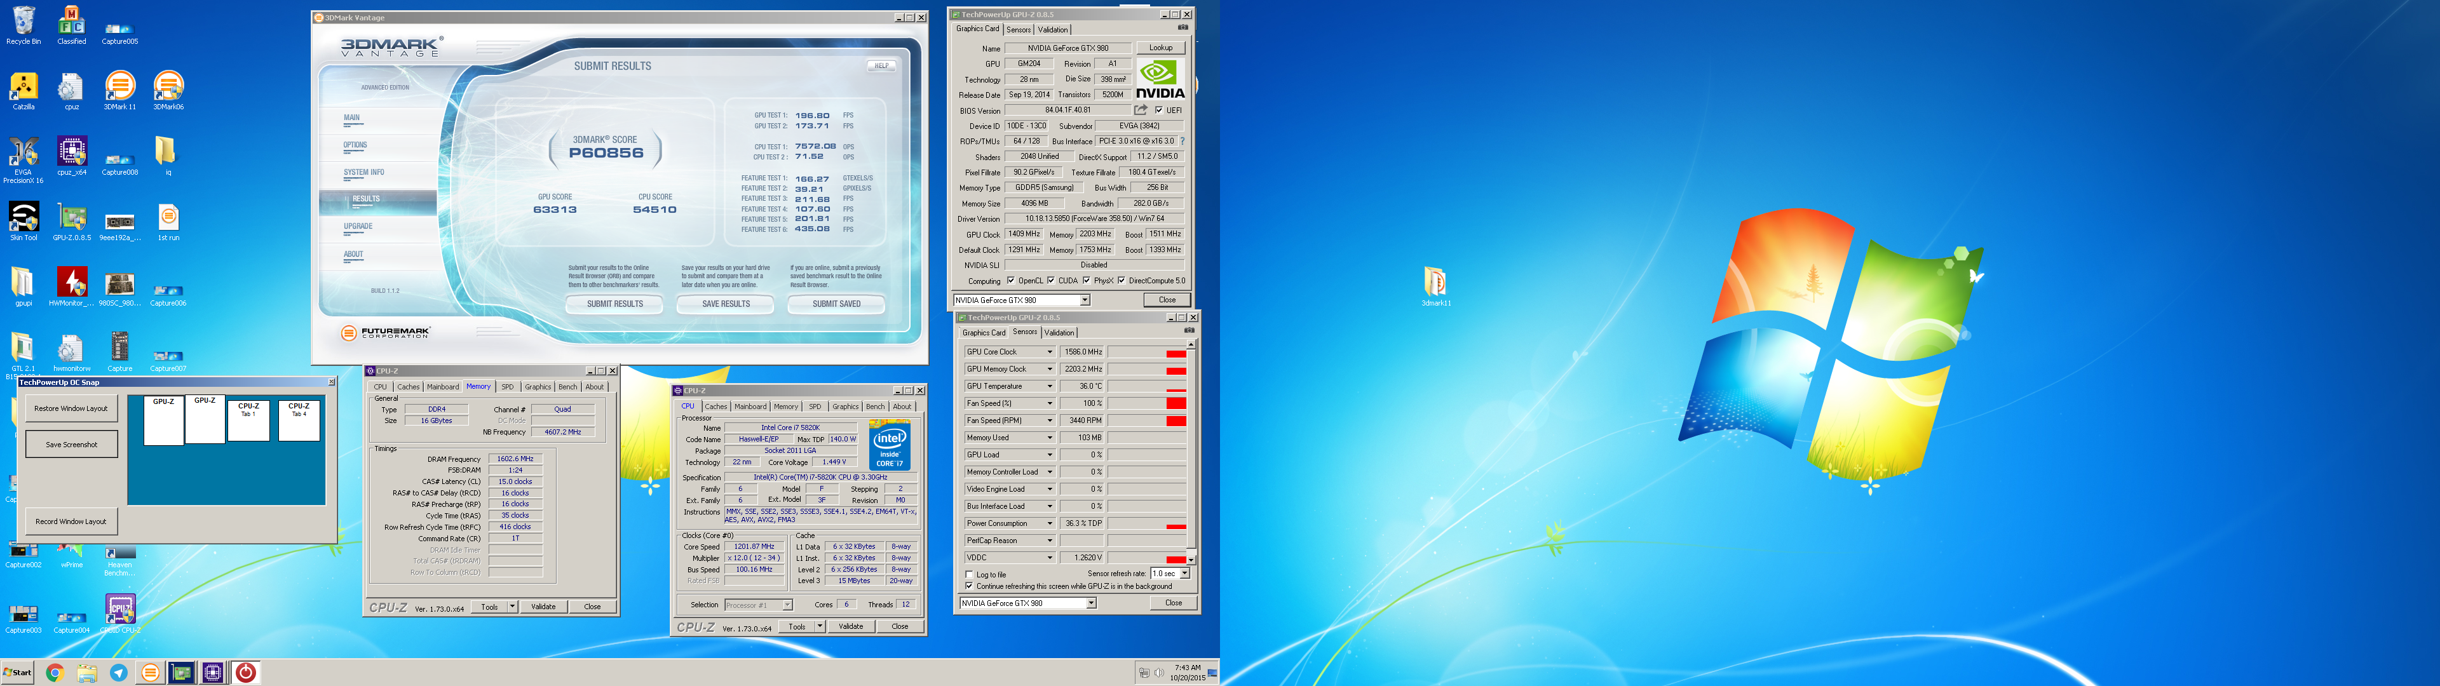Switch to Validation tab in top GPU-Z window
Screen dimensions: 2440x686
[1052, 29]
